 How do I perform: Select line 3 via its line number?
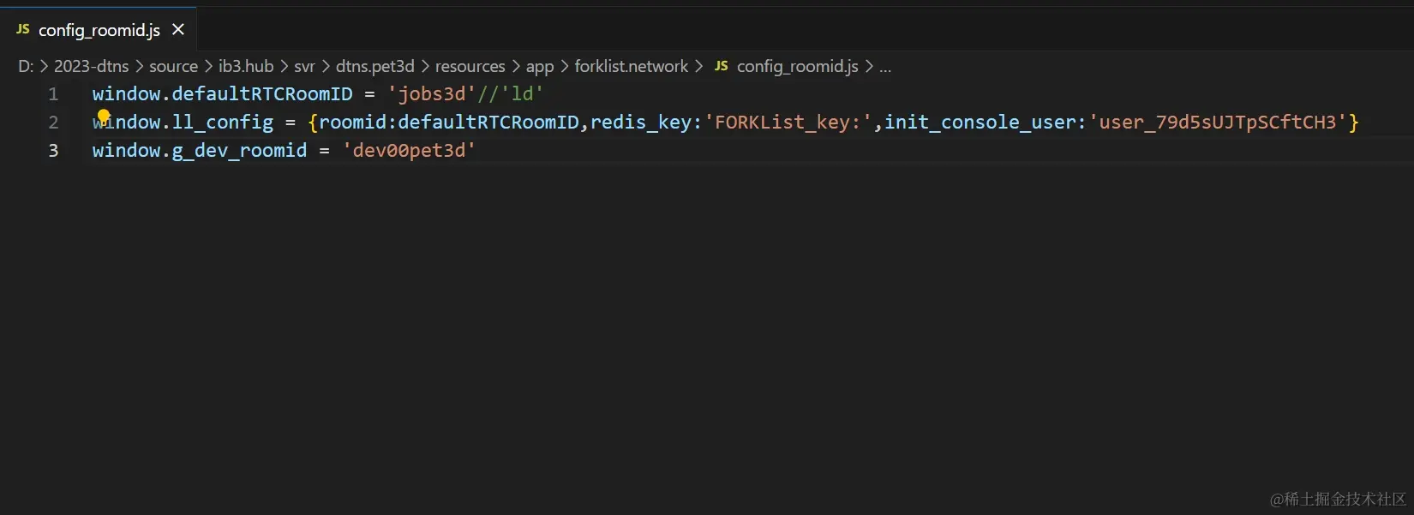tap(53, 151)
